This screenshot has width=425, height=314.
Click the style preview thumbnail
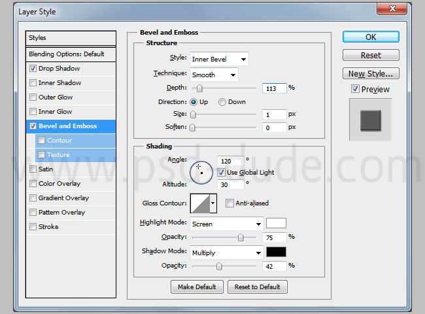point(371,120)
